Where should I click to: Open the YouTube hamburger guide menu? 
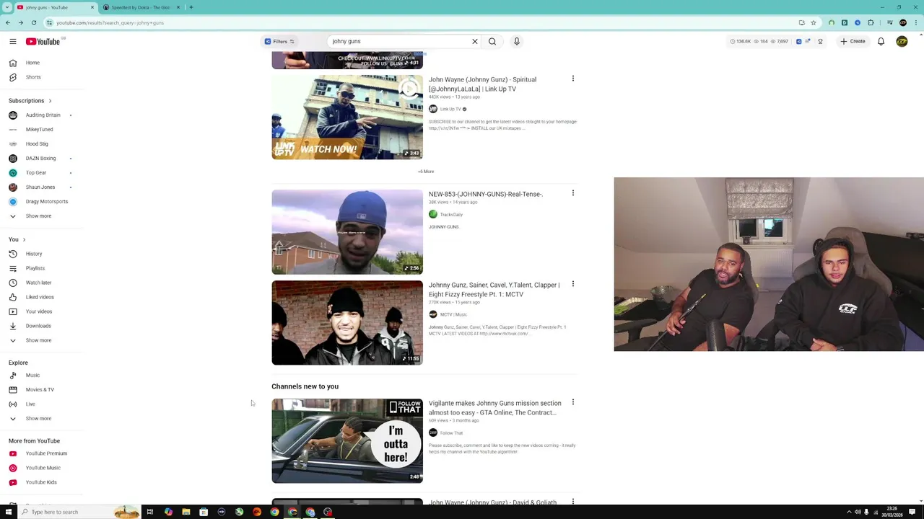(12, 42)
